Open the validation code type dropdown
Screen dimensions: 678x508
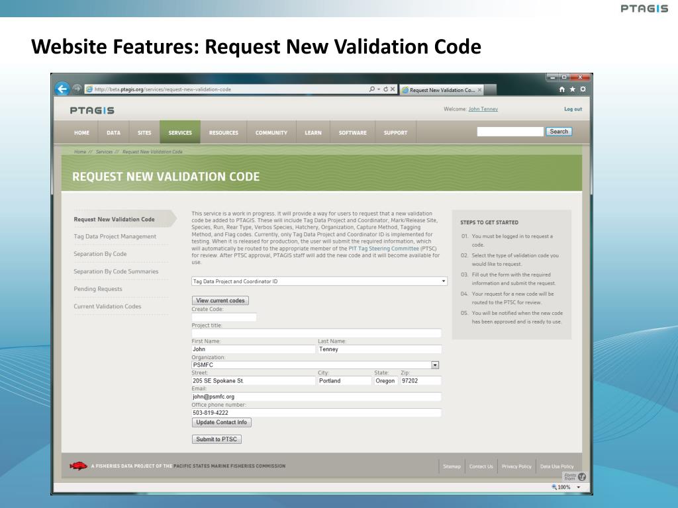319,281
